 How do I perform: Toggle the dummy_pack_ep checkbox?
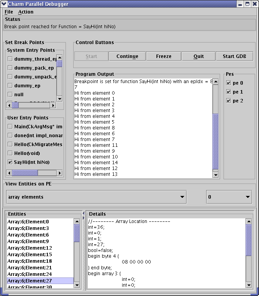10,68
